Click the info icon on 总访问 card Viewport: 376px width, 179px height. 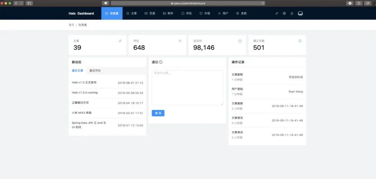pos(240,41)
